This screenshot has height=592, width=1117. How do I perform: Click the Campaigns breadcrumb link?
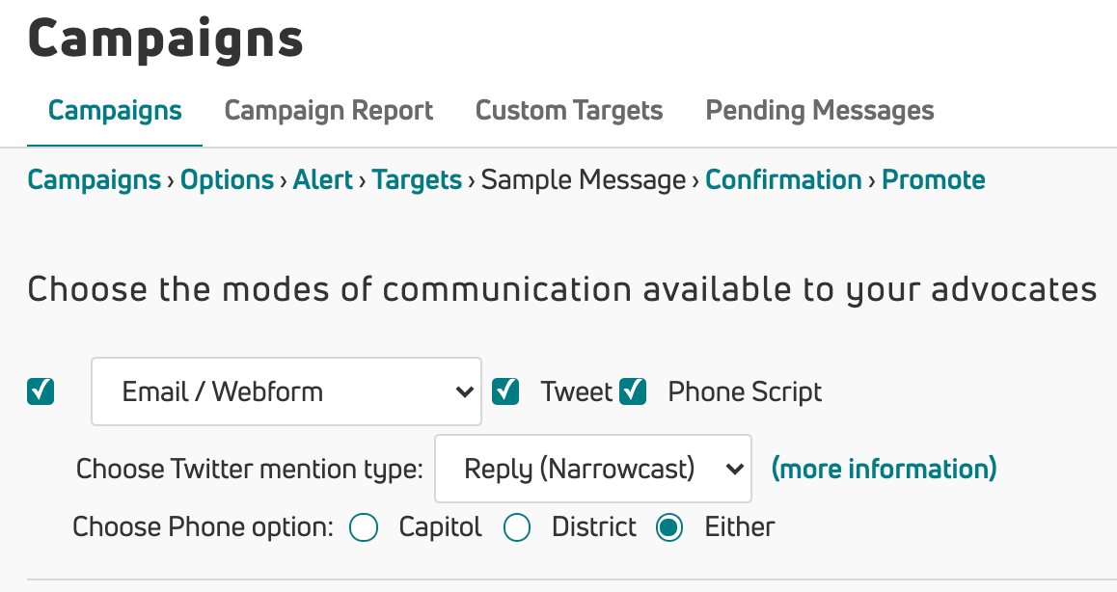pos(94,180)
